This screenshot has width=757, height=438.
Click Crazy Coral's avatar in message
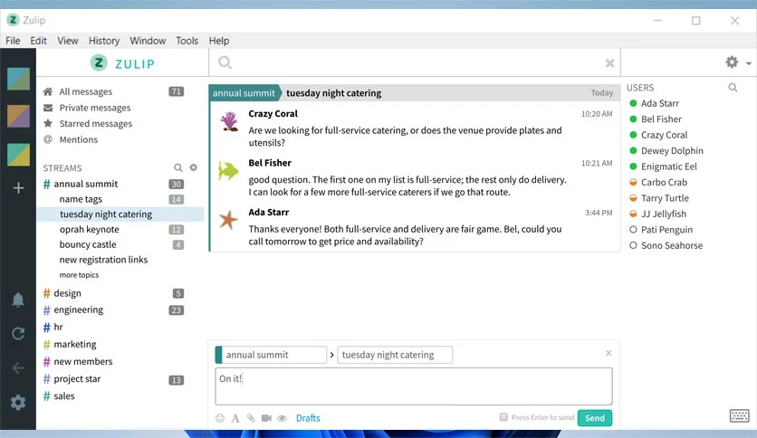pyautogui.click(x=229, y=121)
